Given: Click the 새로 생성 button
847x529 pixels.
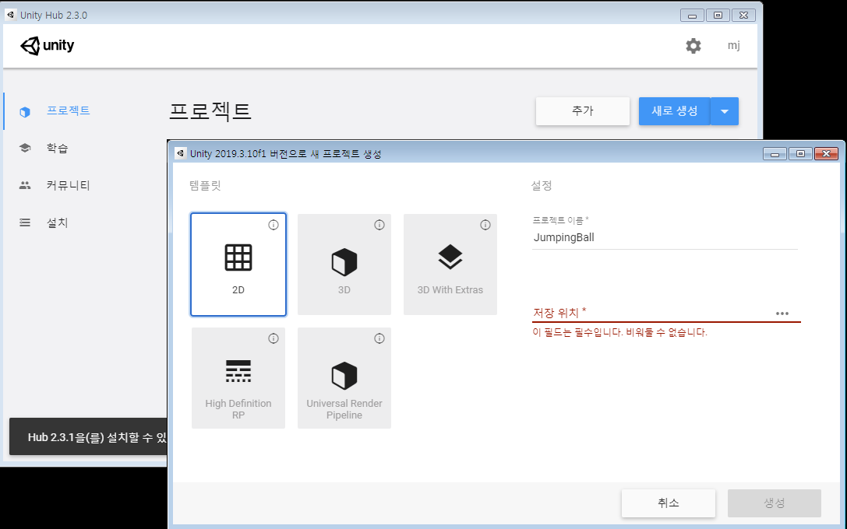Looking at the screenshot, I should [674, 111].
